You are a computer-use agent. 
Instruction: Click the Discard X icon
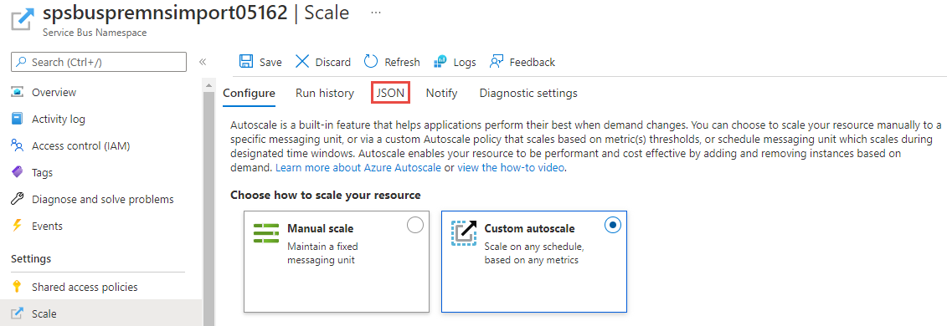click(x=302, y=62)
